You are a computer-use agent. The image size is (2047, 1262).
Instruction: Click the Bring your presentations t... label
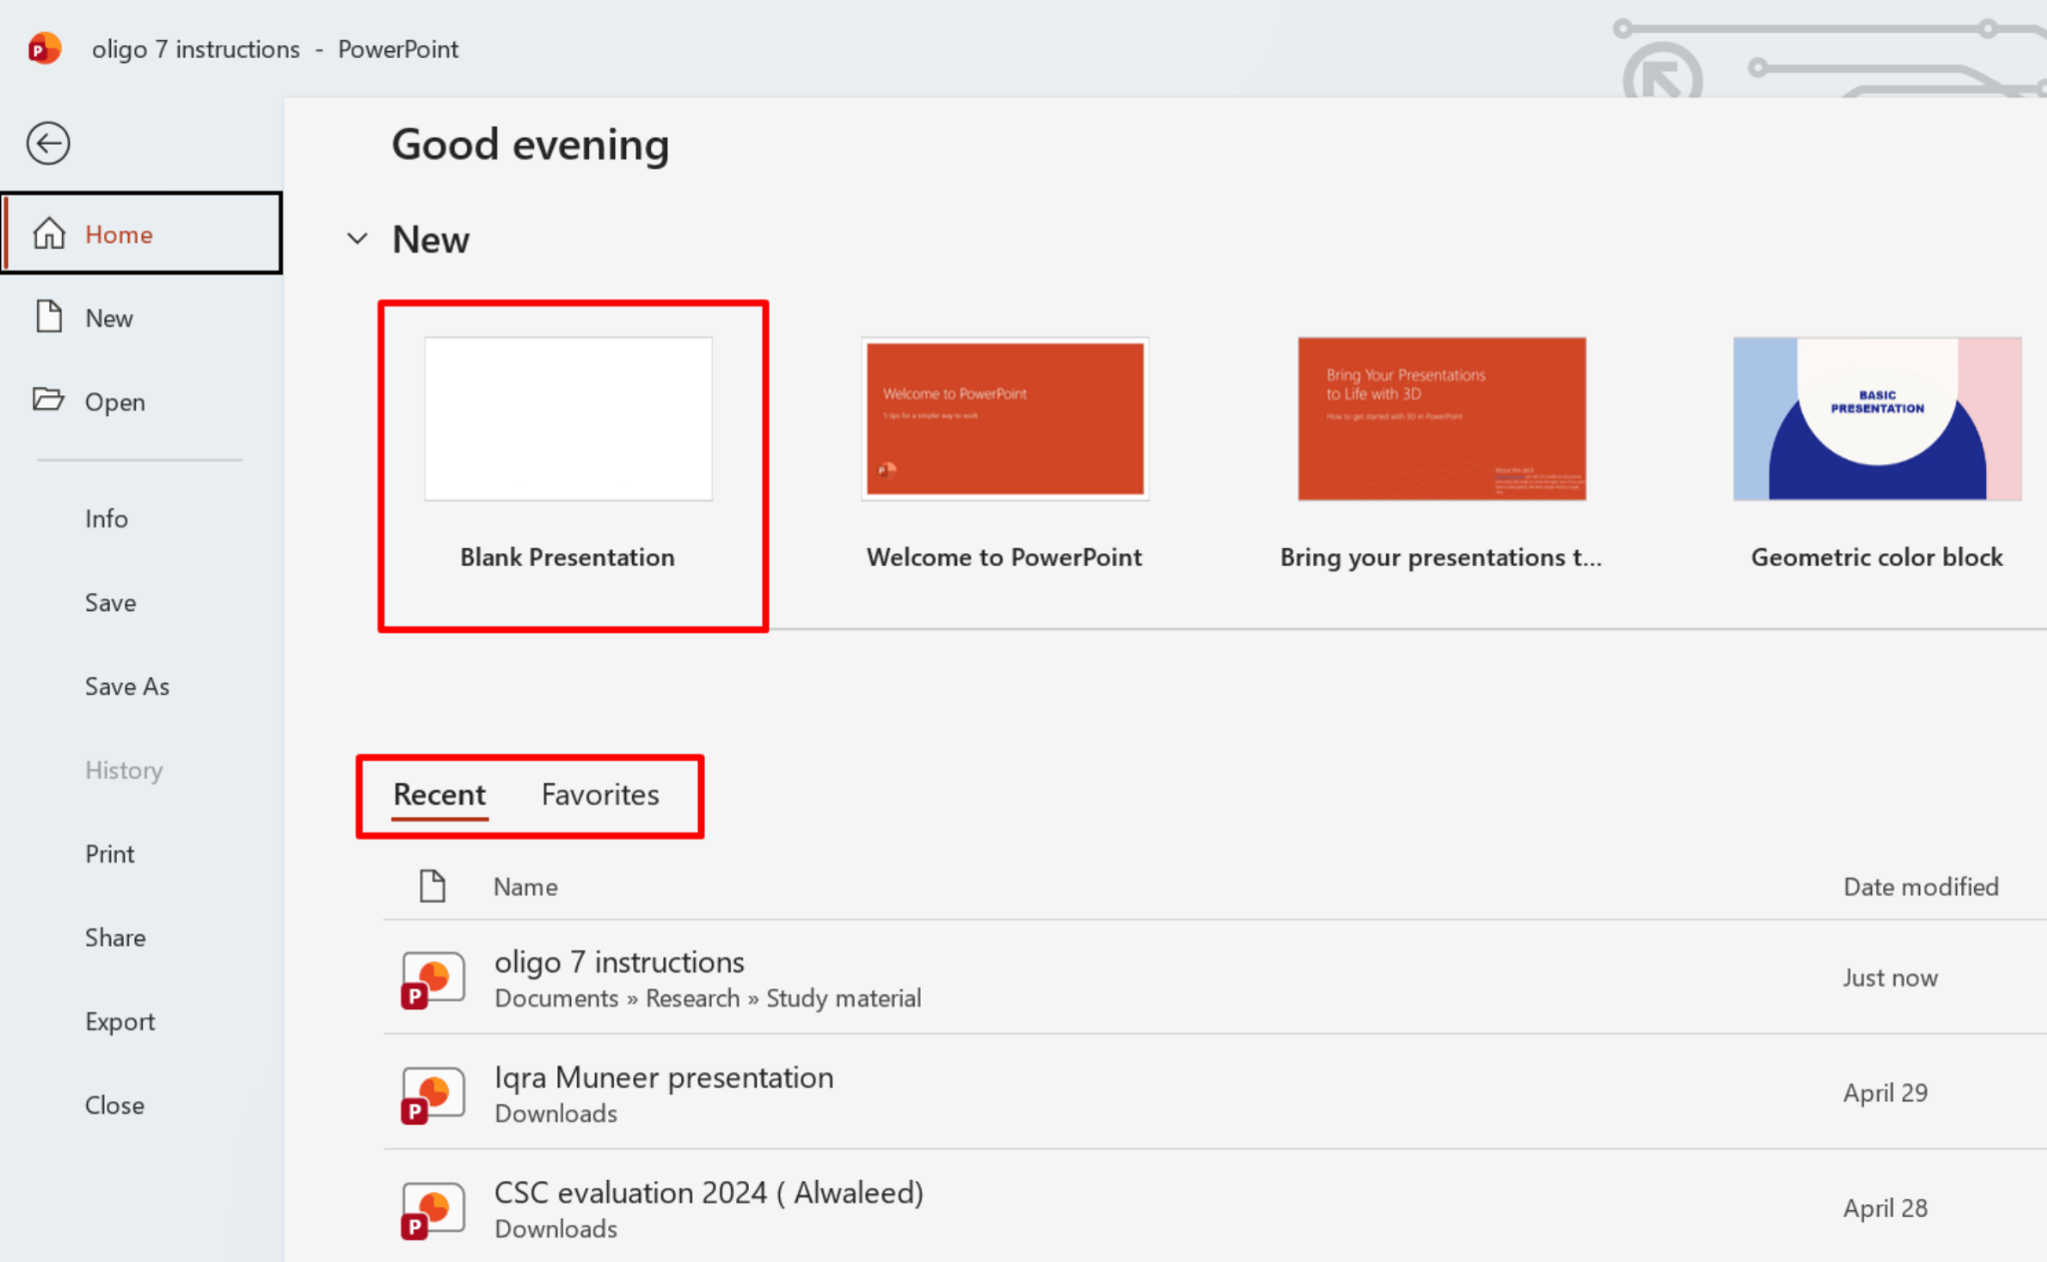pos(1441,557)
